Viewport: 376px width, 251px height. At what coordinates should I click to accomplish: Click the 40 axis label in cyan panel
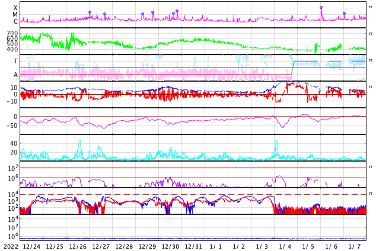pos(14,143)
